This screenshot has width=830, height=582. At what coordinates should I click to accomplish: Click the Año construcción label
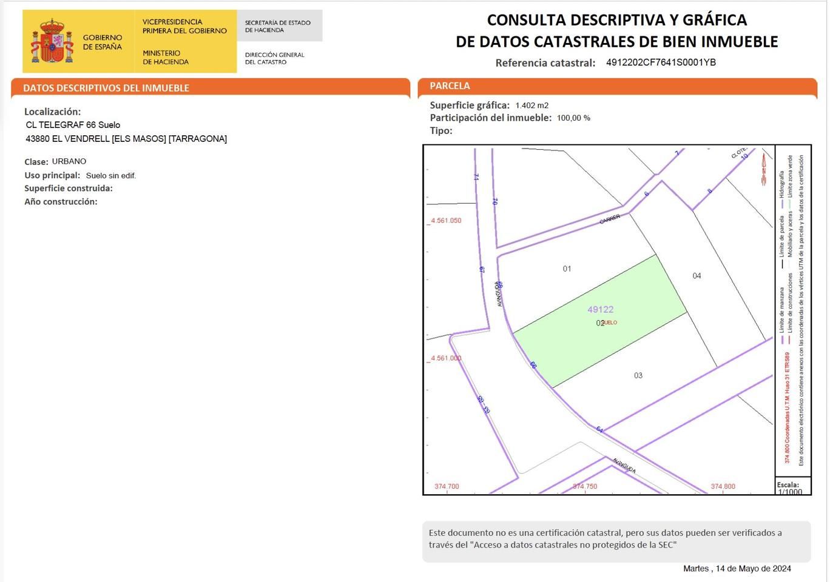click(61, 202)
